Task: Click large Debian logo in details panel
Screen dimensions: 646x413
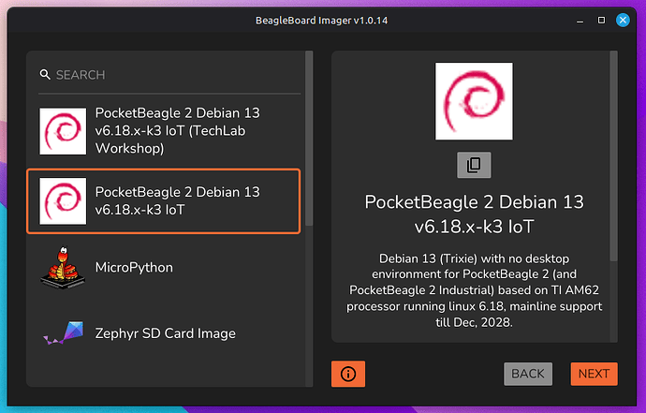Action: (474, 101)
